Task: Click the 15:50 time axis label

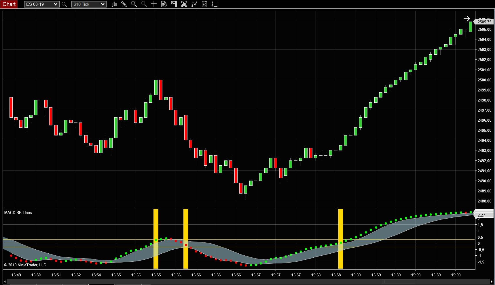Action: [36, 275]
